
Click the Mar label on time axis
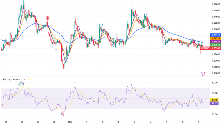click(x=70, y=122)
